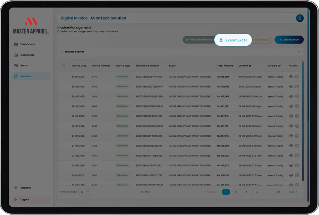Click invoice date 31-08-2026
The image size is (319, 215).
pos(78,77)
